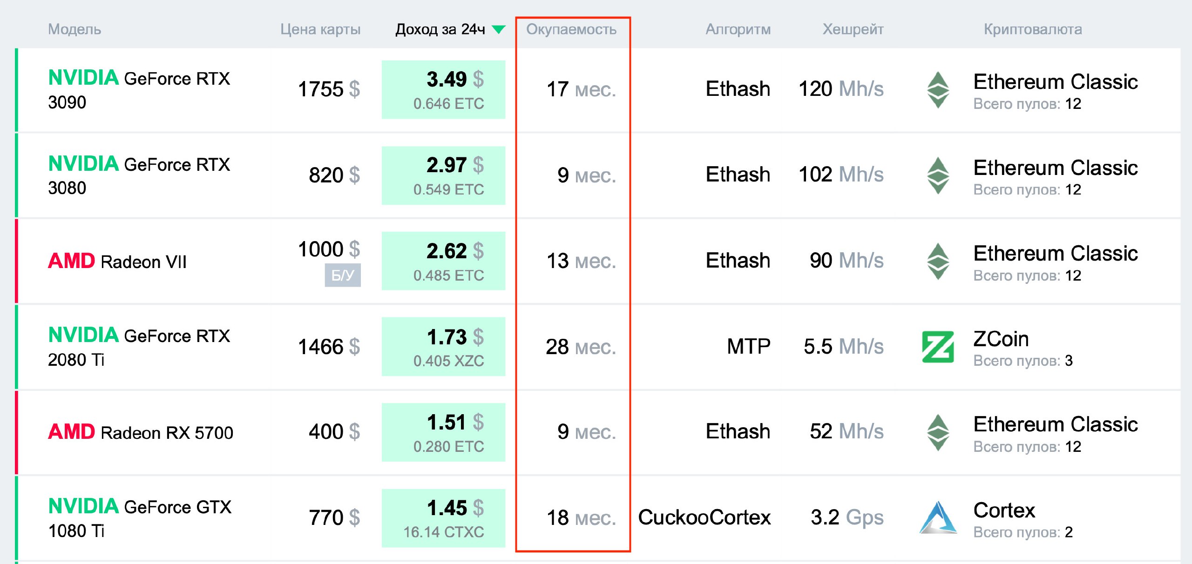Open the Cortex cryptocurrency link
Screen dimensions: 1192x564
click(1004, 510)
